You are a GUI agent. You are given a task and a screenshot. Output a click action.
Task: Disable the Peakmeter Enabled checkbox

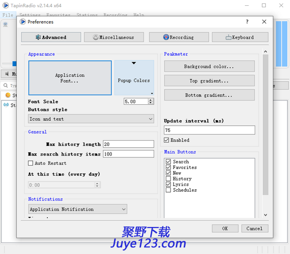click(166, 140)
